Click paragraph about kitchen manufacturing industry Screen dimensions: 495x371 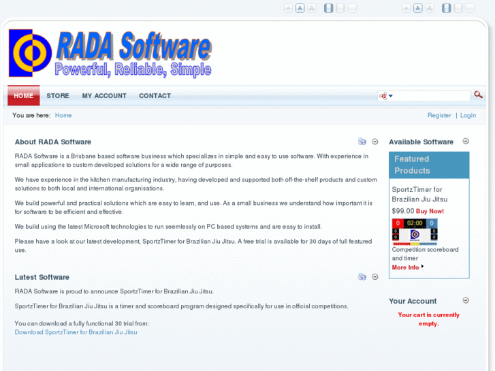[195, 184]
